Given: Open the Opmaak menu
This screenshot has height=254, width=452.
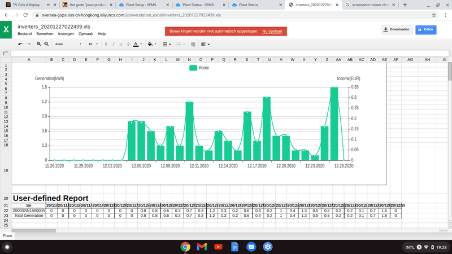Looking at the screenshot, I should pyautogui.click(x=86, y=34).
